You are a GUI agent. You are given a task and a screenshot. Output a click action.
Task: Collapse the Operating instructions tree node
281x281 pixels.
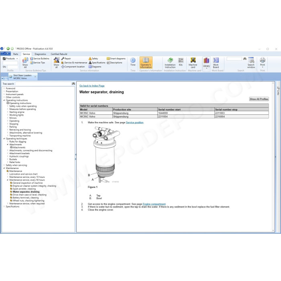4,100
